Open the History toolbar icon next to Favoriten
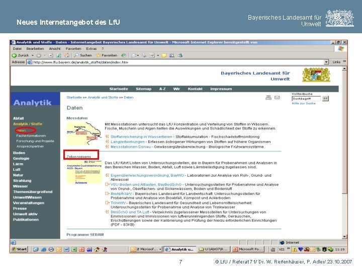The width and height of the screenshot is (362, 272). (124, 55)
